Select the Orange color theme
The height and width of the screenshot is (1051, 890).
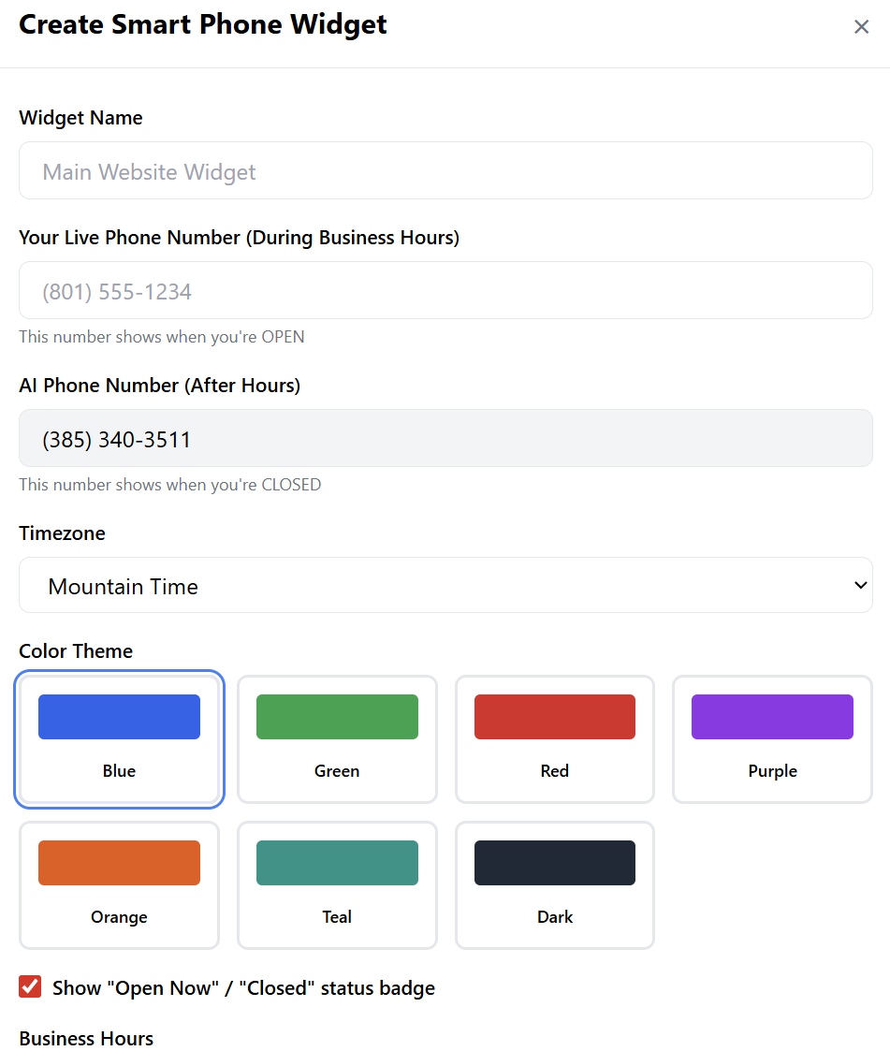pyautogui.click(x=119, y=885)
